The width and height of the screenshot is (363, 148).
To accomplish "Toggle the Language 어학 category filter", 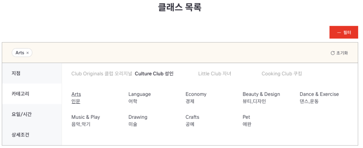I will pos(139,98).
